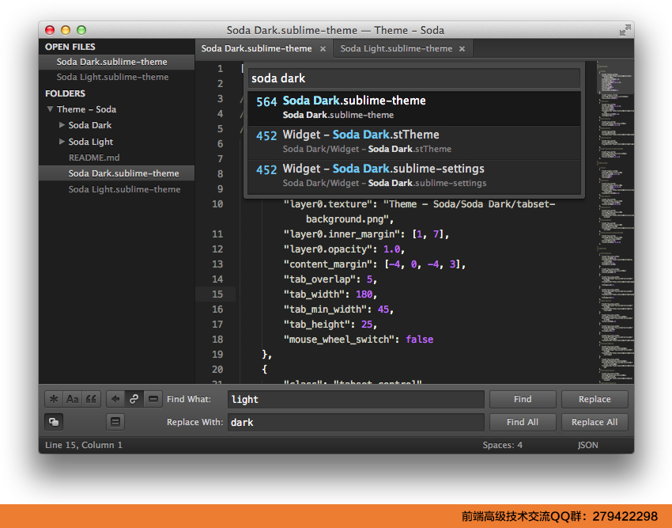Enable case sensitive search
The image size is (672, 528).
click(73, 399)
